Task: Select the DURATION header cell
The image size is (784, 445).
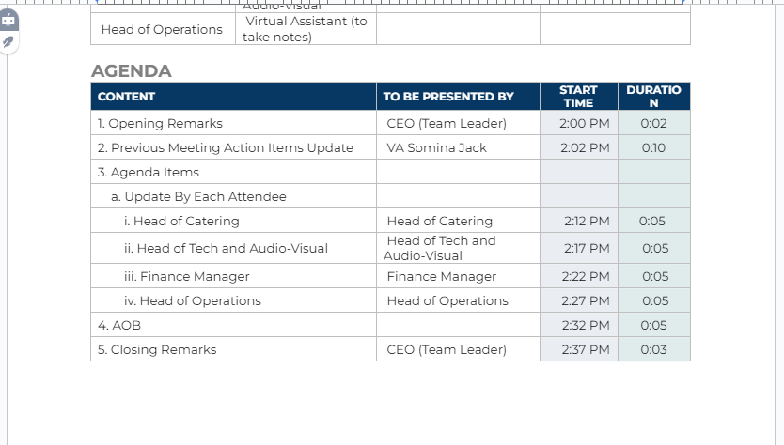Action: (654, 97)
